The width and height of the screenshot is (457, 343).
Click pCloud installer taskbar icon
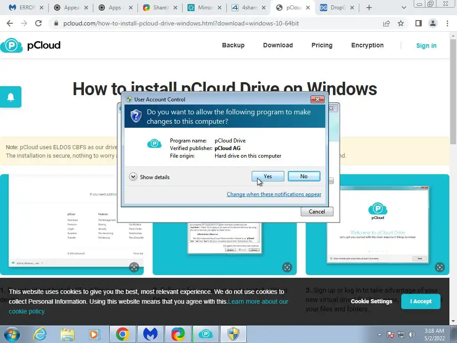(x=205, y=334)
